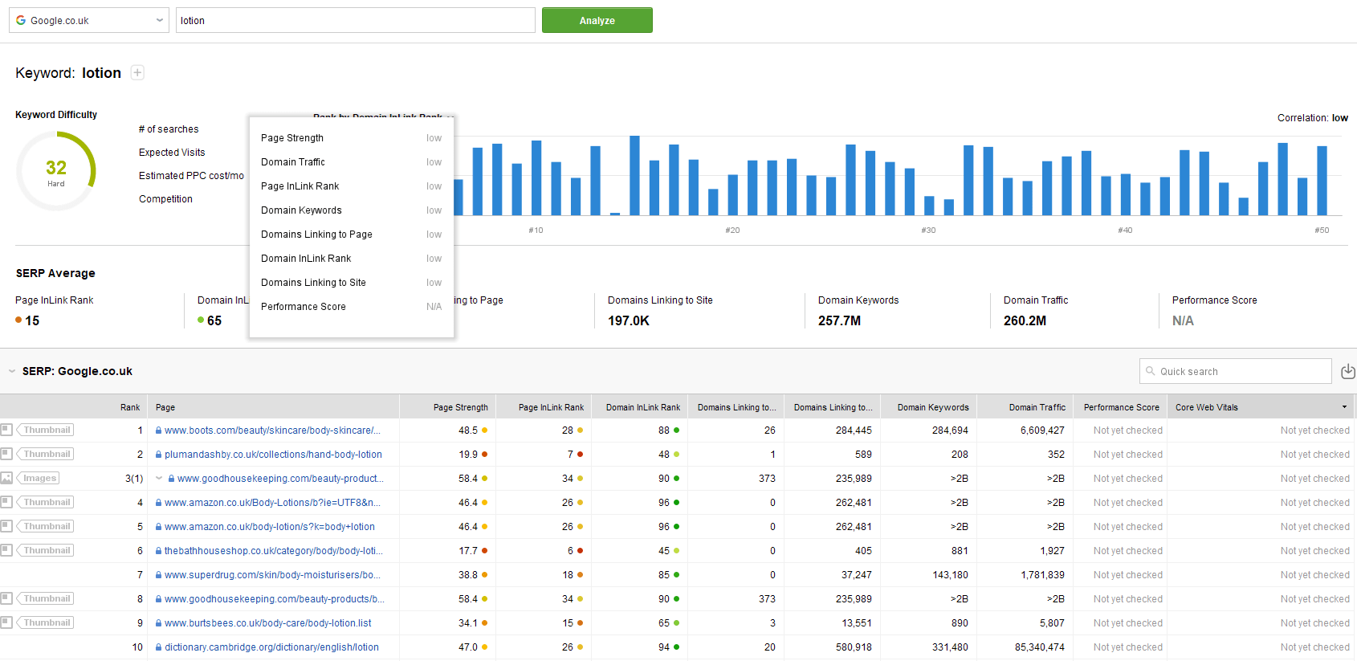The image size is (1357, 661).
Task: Click the Images tag label in the rank 3(1) row
Action: [x=39, y=478]
